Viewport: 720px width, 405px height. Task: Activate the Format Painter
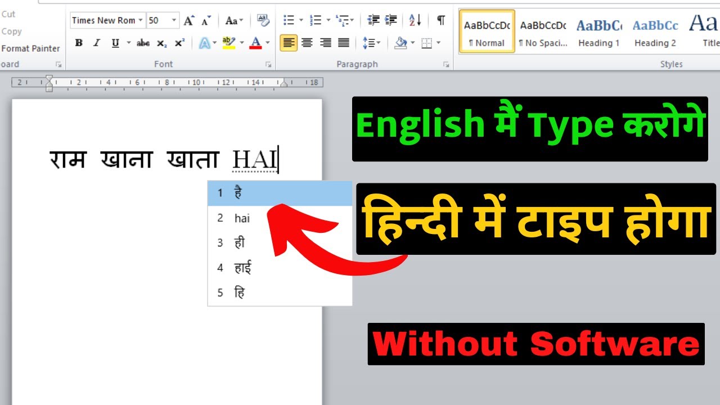point(30,48)
